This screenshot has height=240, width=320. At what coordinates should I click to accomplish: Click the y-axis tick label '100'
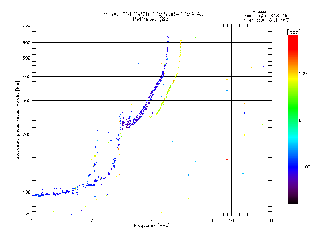click(26, 192)
